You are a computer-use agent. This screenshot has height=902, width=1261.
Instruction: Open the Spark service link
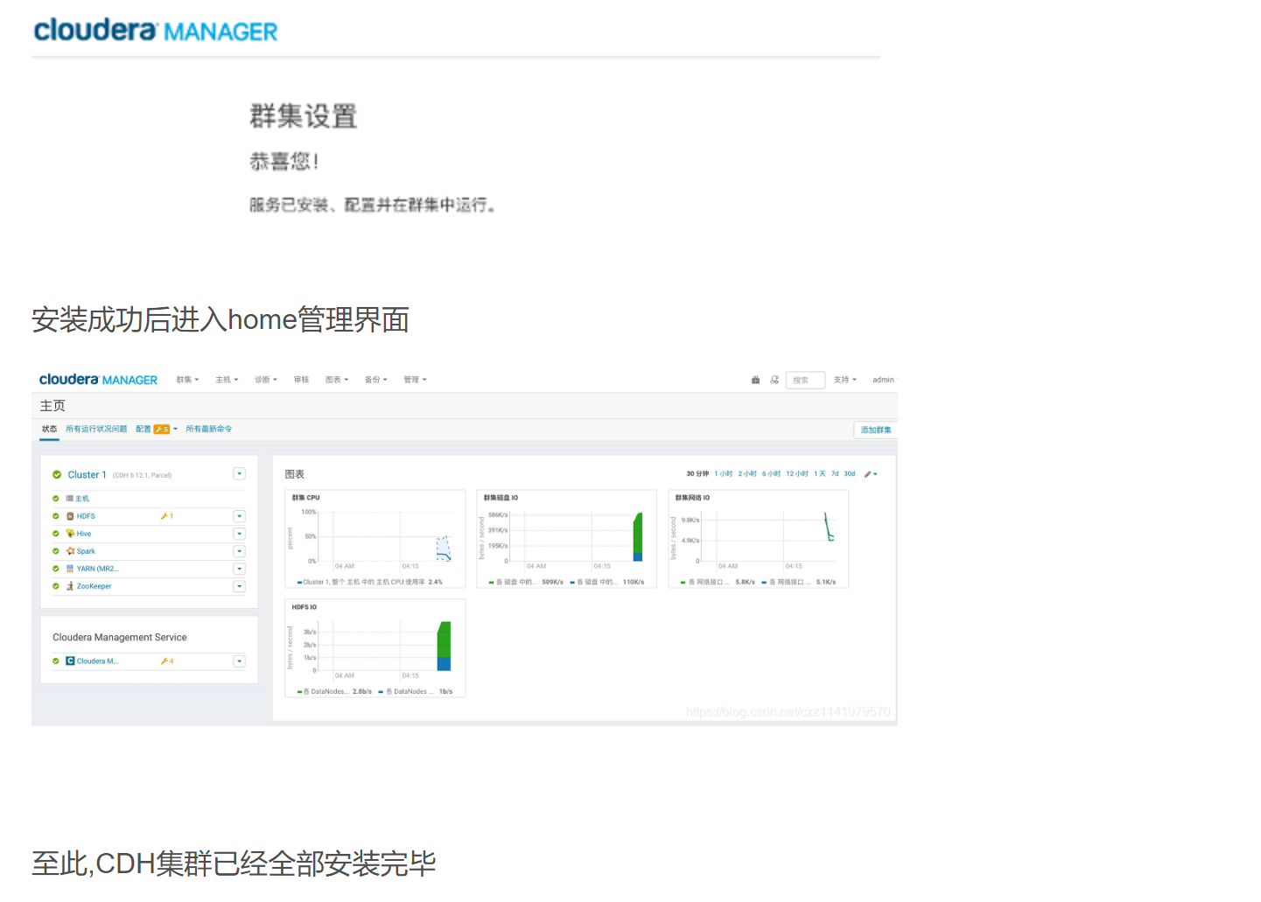tap(86, 551)
